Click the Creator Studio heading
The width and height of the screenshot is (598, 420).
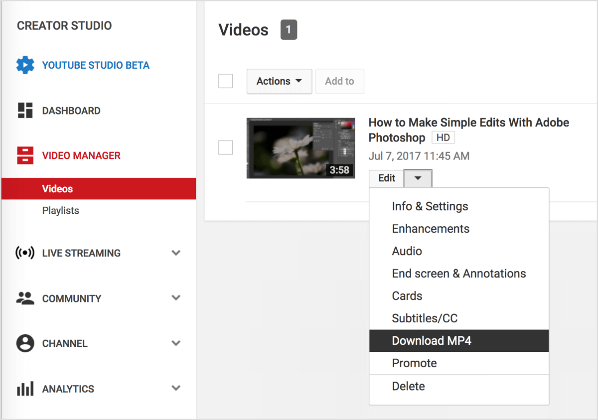click(x=64, y=26)
